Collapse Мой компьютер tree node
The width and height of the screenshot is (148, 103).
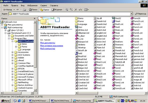(2, 28)
